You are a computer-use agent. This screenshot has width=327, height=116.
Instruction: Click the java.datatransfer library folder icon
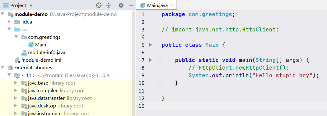tap(24, 98)
